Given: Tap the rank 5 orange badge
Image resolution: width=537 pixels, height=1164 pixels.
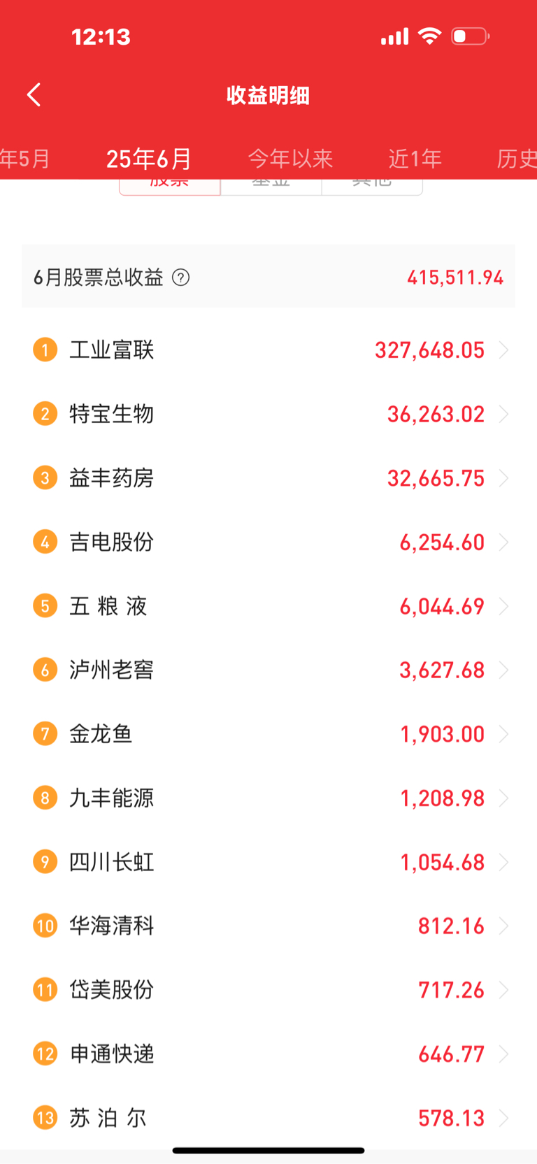Looking at the screenshot, I should tap(45, 605).
